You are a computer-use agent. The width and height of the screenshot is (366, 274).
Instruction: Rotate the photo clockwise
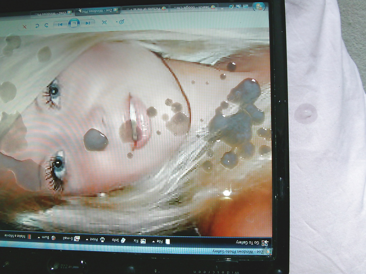37,26
